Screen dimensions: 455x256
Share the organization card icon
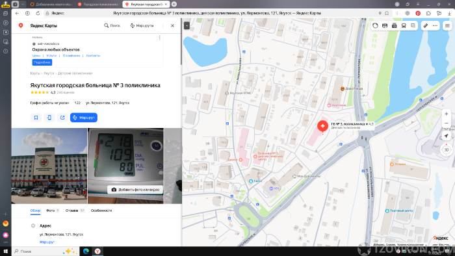tap(62, 118)
